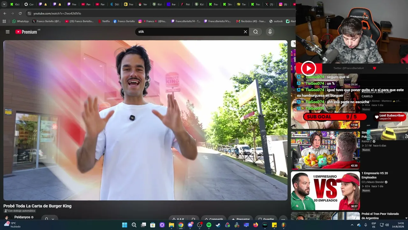
Task: Click the Chrome icon in the taskbar
Action: [x=181, y=225]
